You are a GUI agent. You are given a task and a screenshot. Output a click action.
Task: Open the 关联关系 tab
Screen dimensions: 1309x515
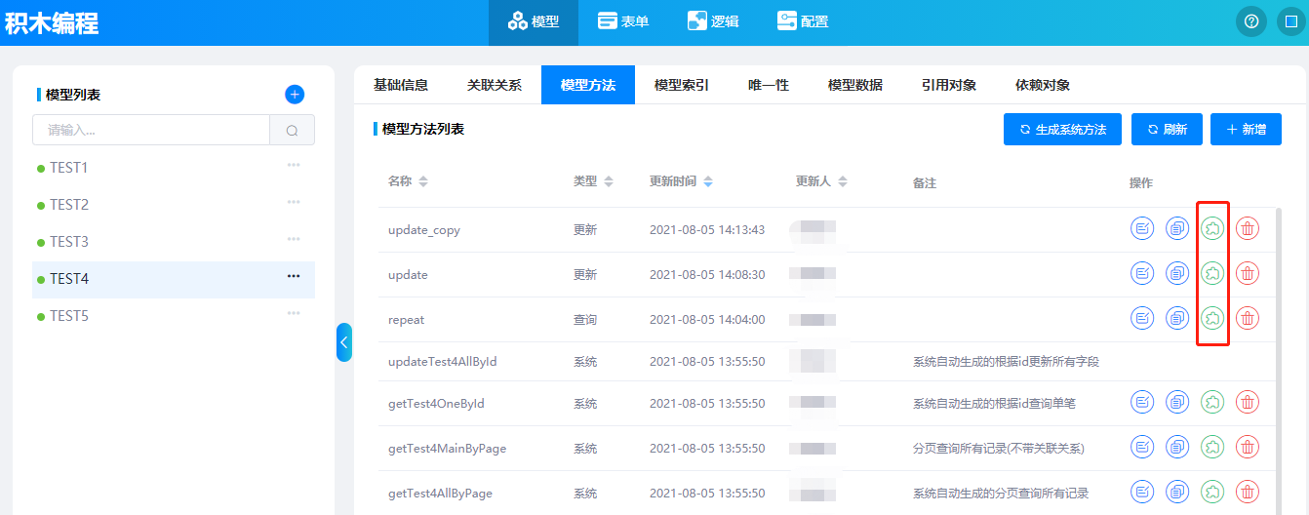tap(495, 85)
